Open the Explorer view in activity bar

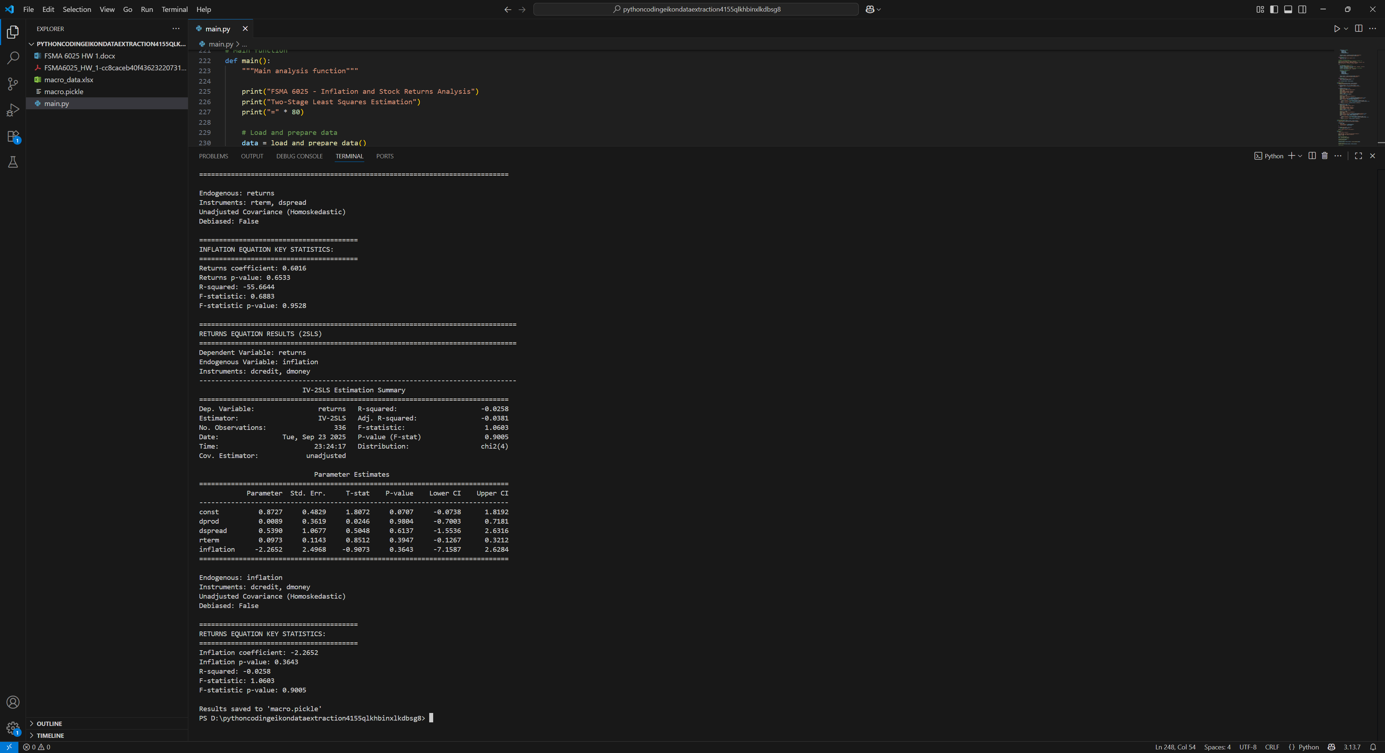click(x=13, y=32)
